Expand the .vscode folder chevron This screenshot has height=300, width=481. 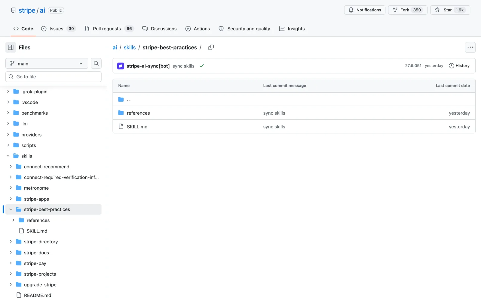(x=8, y=102)
